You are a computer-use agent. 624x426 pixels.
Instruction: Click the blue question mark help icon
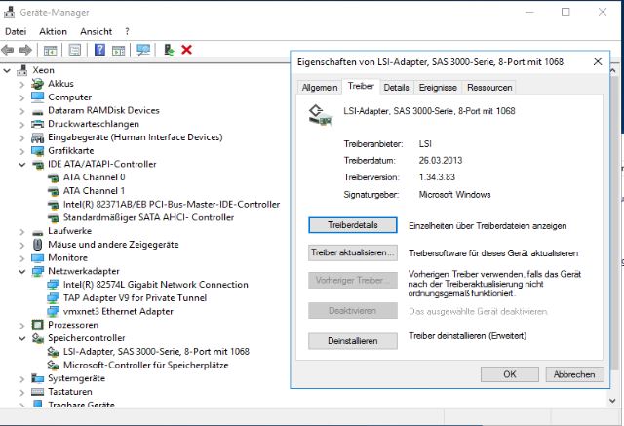[x=99, y=50]
